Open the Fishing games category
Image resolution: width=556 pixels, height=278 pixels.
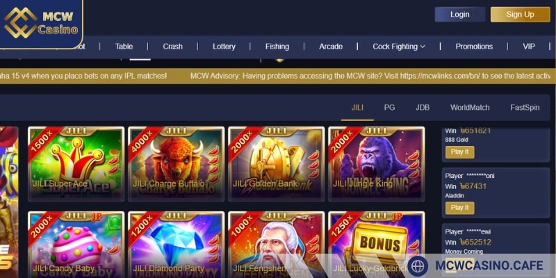pyautogui.click(x=277, y=47)
